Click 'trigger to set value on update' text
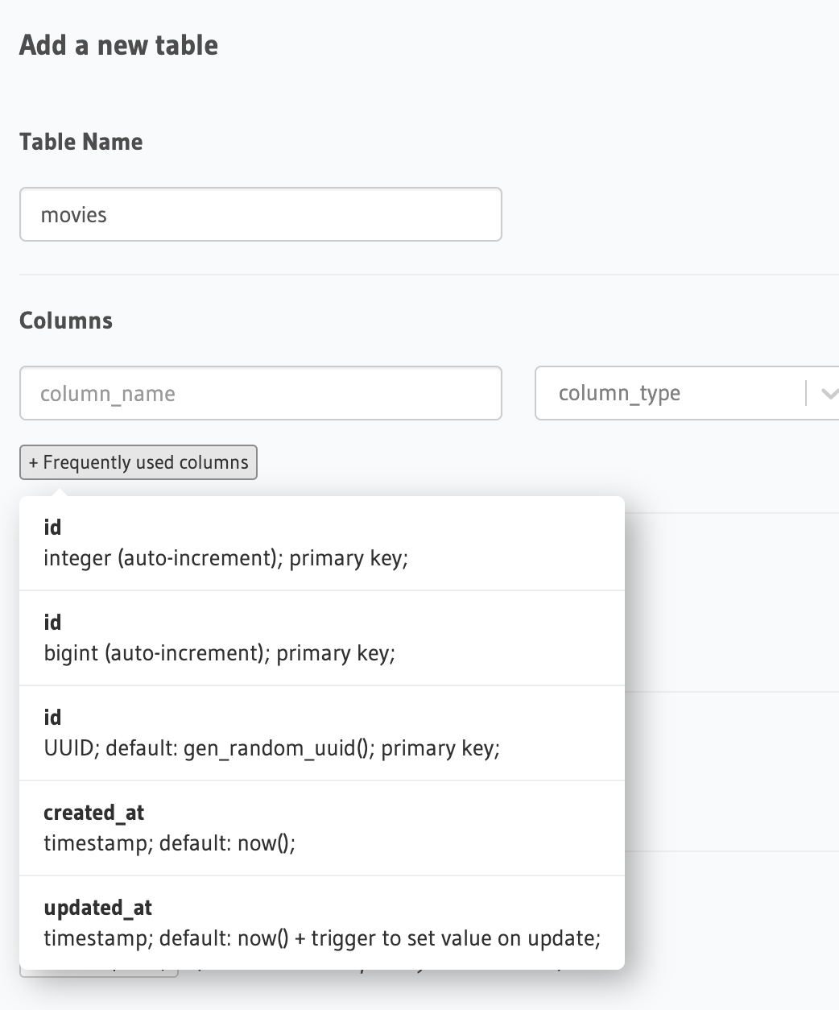 tap(455, 939)
